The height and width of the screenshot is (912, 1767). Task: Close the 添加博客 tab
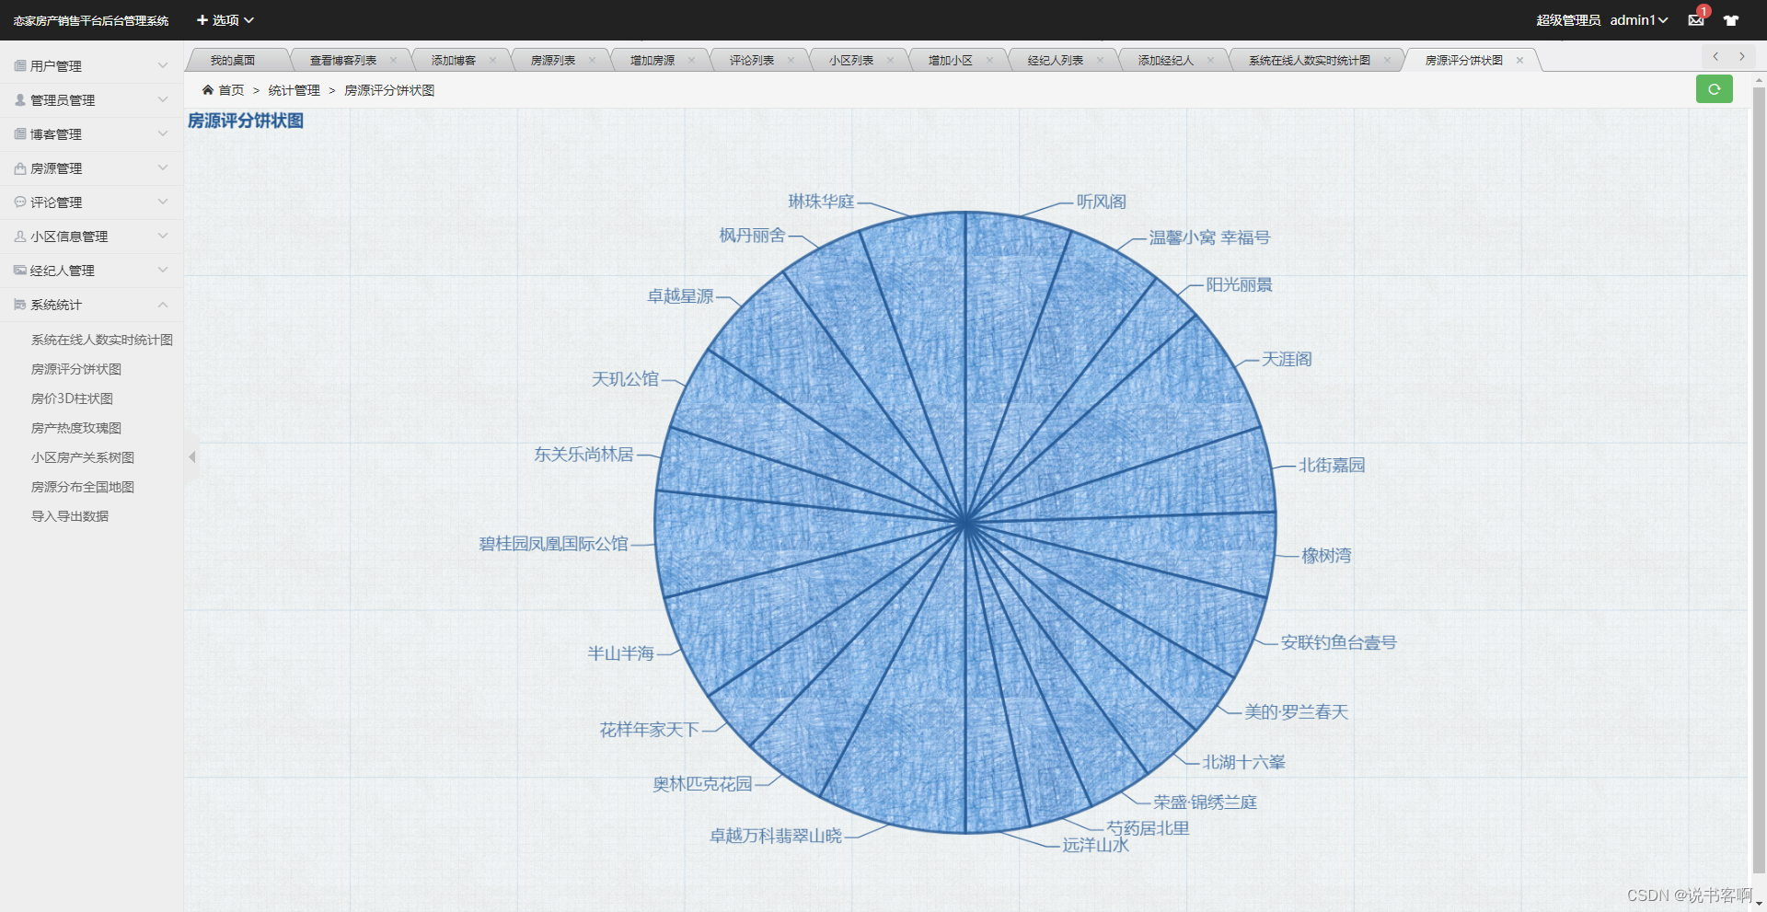click(492, 61)
